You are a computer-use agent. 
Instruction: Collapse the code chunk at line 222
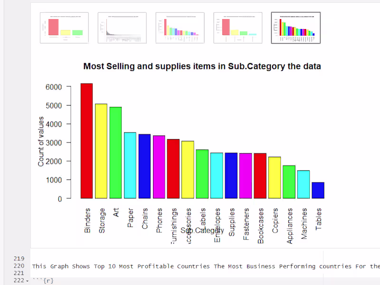[27, 281]
